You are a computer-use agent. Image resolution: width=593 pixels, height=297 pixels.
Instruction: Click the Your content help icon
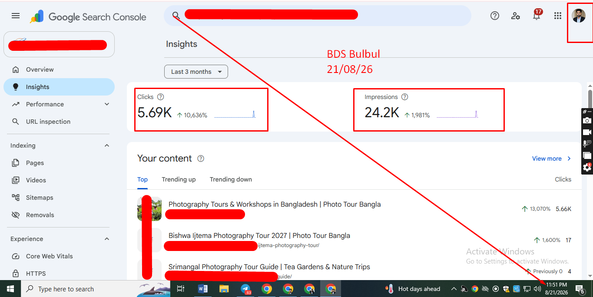pyautogui.click(x=201, y=158)
